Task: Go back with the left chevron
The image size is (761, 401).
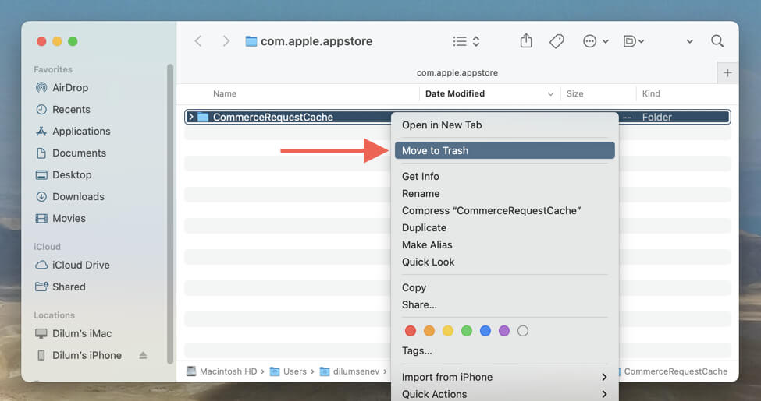Action: pos(198,41)
